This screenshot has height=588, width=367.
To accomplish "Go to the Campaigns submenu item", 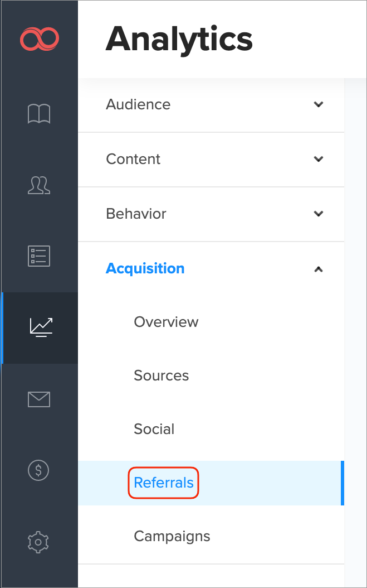I will 172,536.
